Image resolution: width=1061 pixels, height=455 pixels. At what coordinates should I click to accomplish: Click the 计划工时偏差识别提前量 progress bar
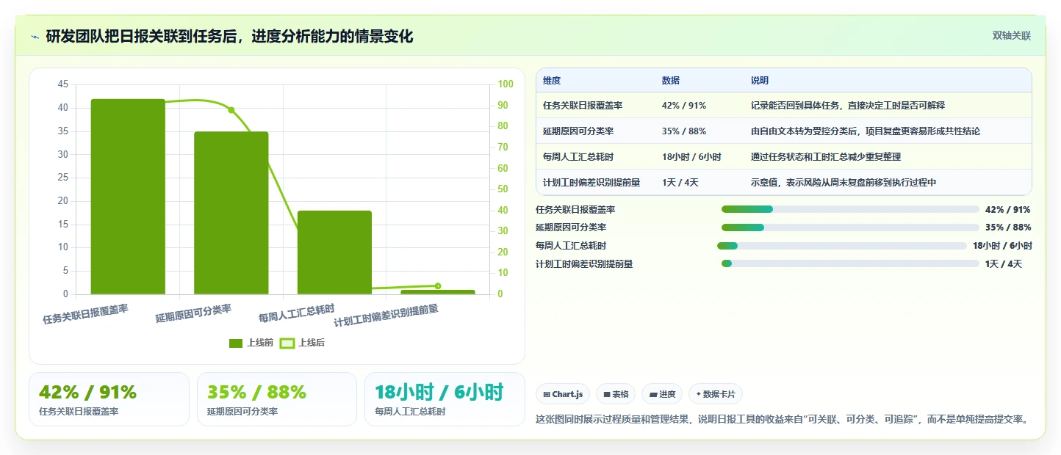pos(850,263)
